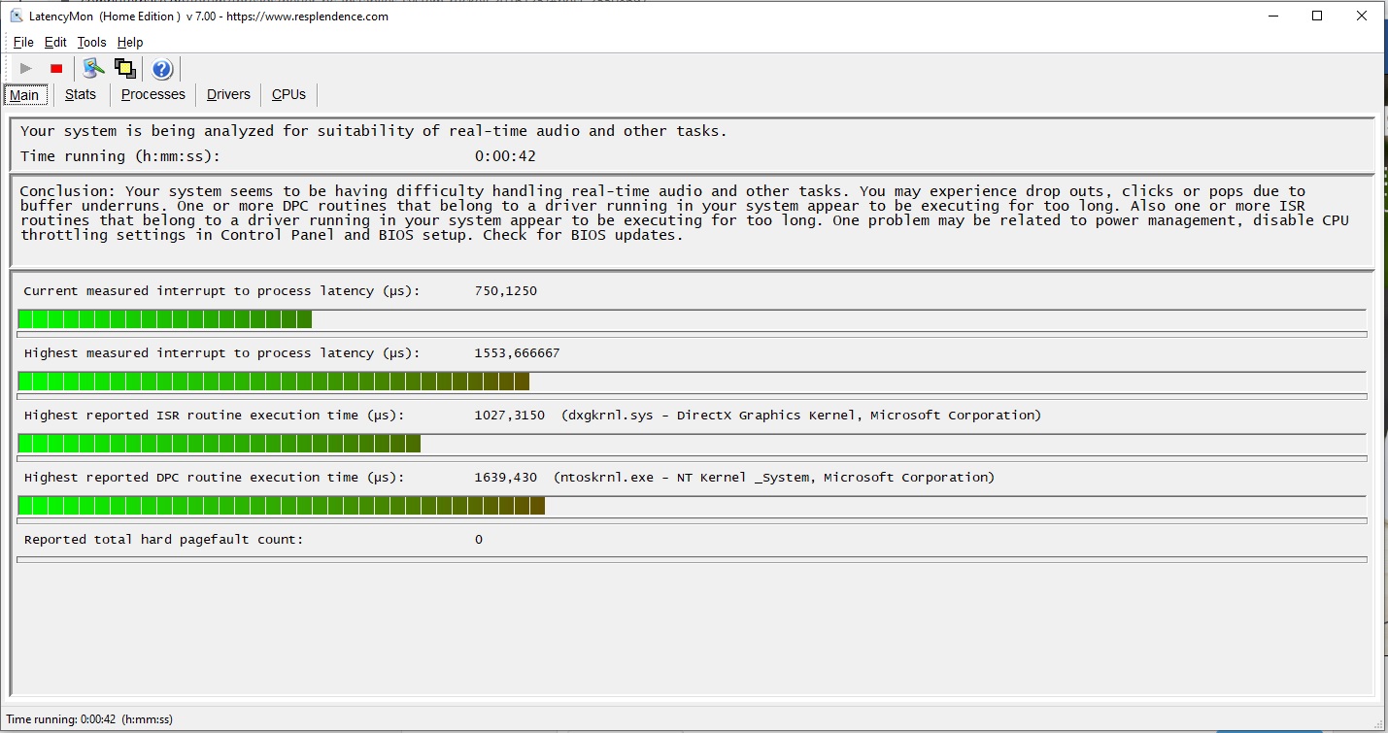The height and width of the screenshot is (733, 1388).
Task: Click the current interrupt latency progress bar
Action: 692,319
